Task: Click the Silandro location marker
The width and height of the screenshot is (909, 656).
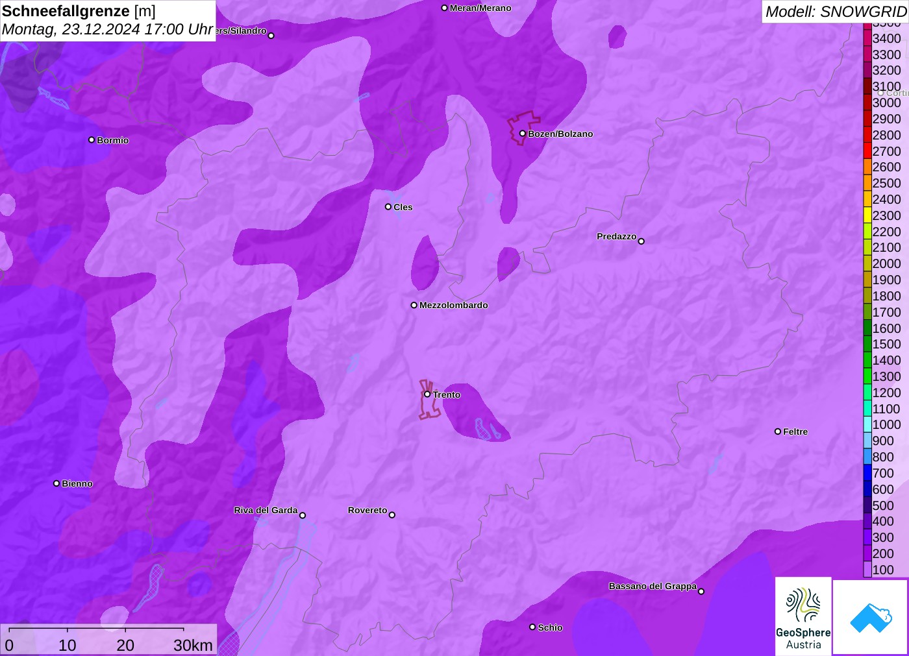Action: coord(271,36)
